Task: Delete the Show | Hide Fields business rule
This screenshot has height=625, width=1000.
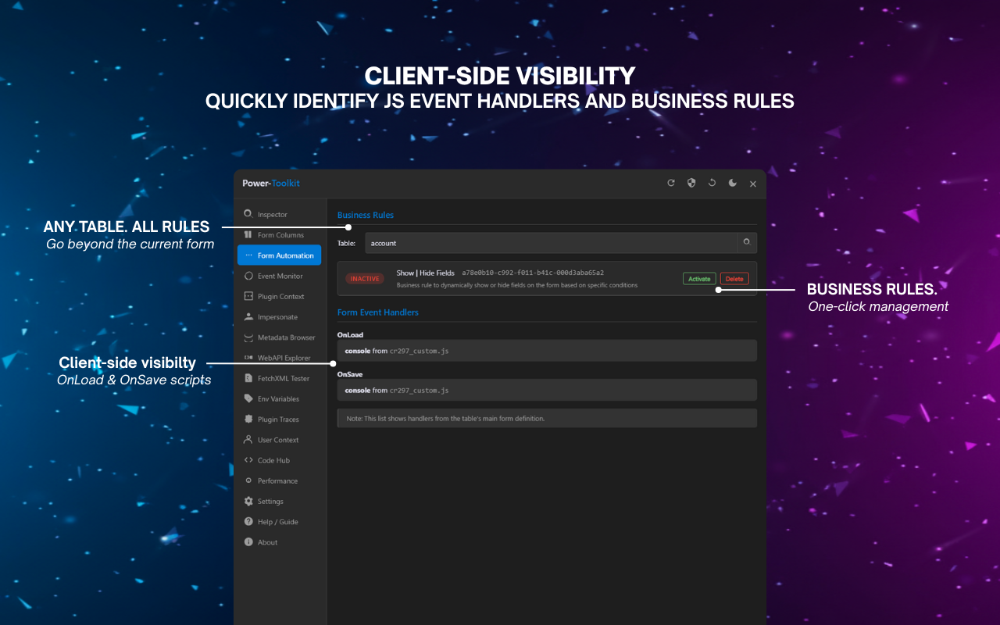Action: [734, 279]
